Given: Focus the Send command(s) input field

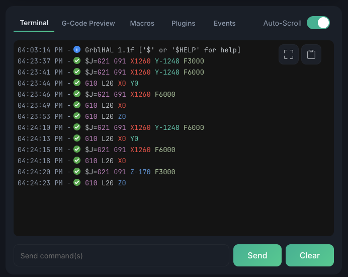Looking at the screenshot, I should [121, 255].
